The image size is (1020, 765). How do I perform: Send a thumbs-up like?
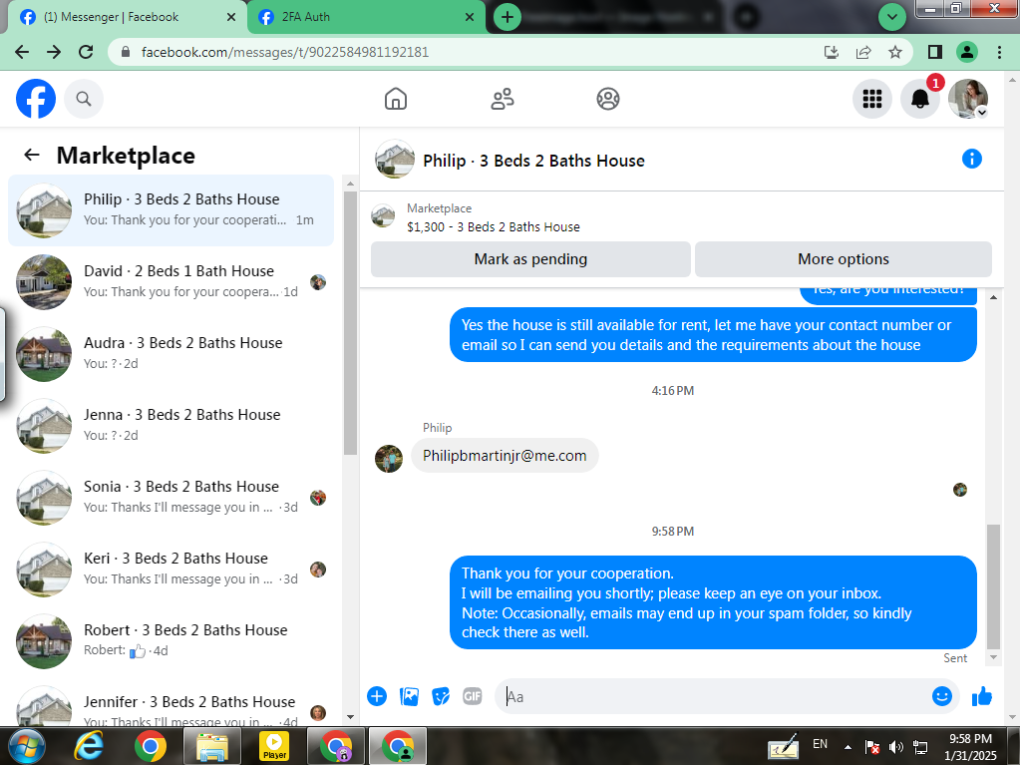(982, 696)
